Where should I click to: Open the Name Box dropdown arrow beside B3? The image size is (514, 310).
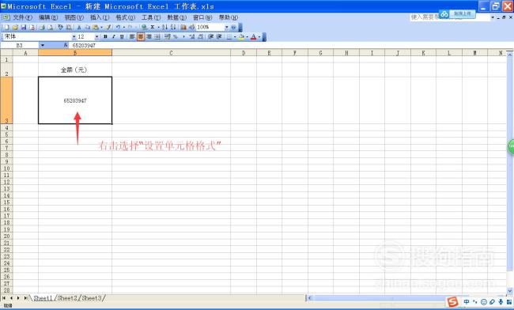42,45
